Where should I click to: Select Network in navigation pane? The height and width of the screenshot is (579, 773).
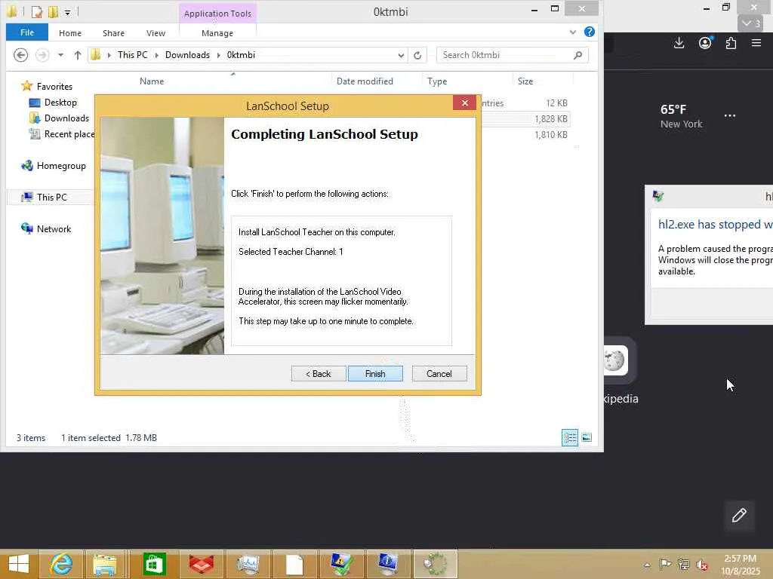point(46,229)
